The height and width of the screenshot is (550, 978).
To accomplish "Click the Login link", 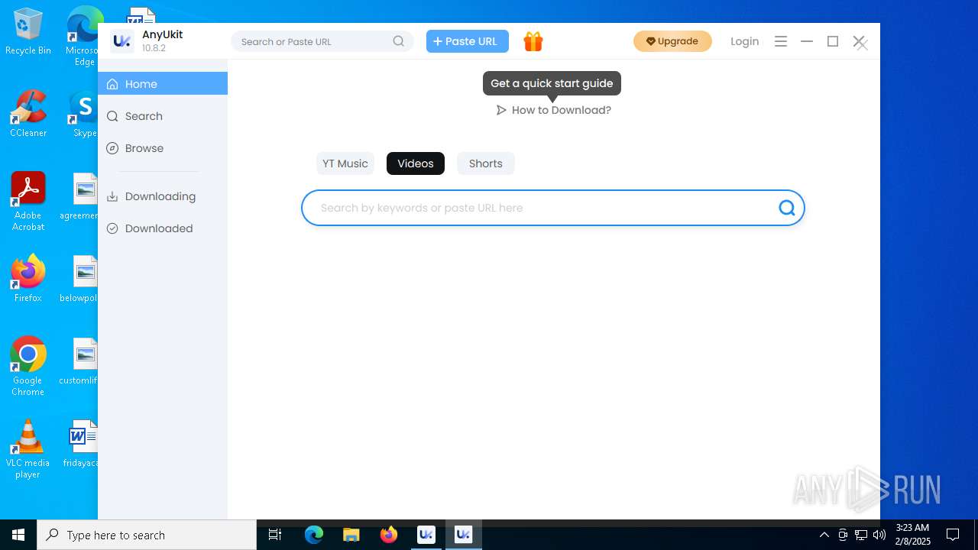I will pyautogui.click(x=745, y=41).
